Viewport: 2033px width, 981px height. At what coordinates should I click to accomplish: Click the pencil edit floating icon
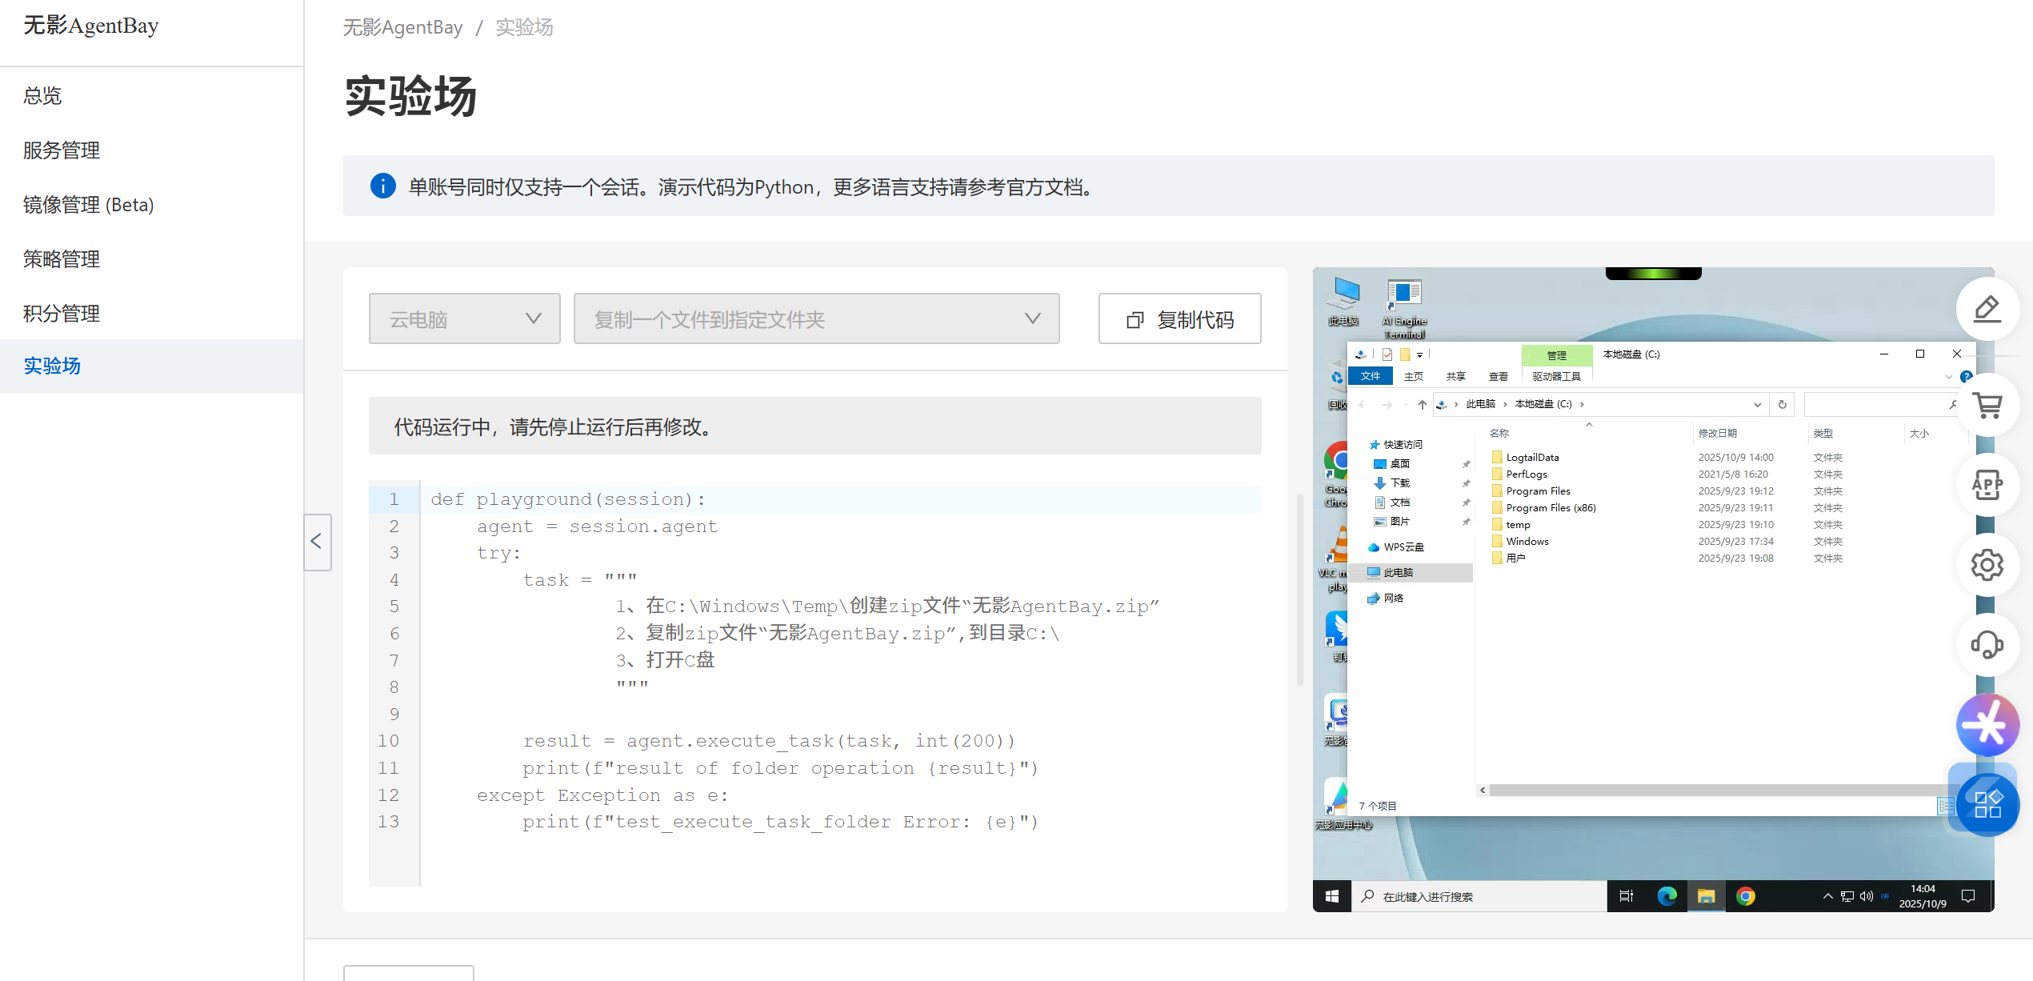[x=1987, y=310]
